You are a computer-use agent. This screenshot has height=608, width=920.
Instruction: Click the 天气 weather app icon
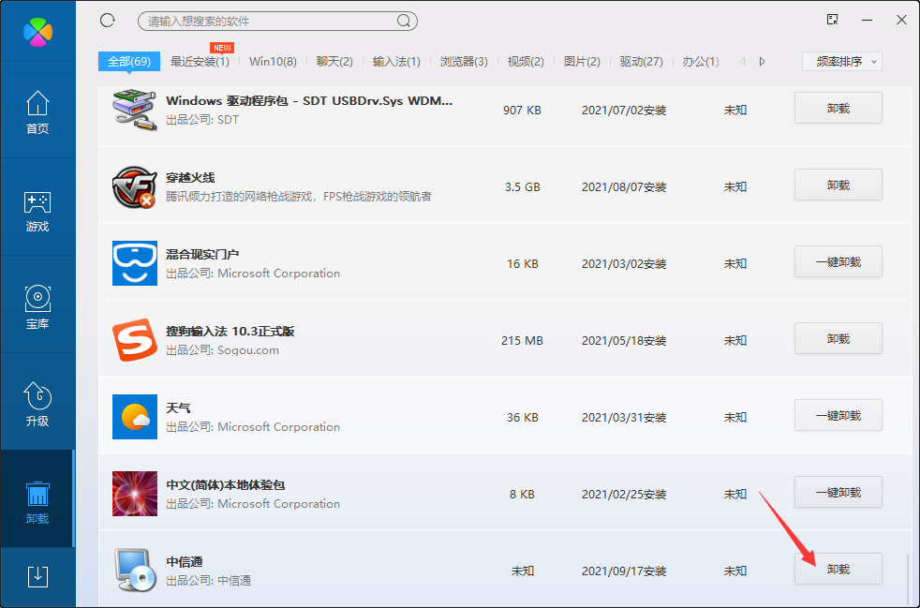click(134, 417)
